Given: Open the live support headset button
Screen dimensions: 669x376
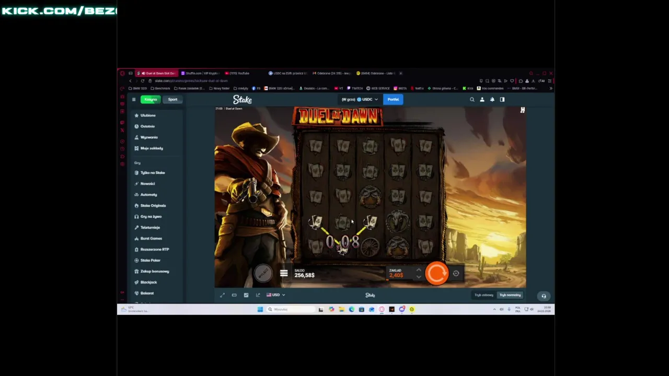Looking at the screenshot, I should 544,296.
